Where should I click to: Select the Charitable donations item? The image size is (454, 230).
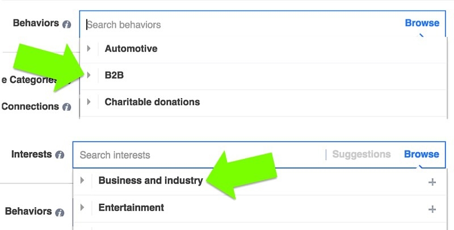(x=263, y=102)
